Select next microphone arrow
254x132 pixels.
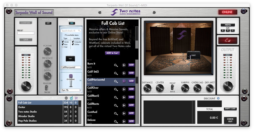(80, 80)
